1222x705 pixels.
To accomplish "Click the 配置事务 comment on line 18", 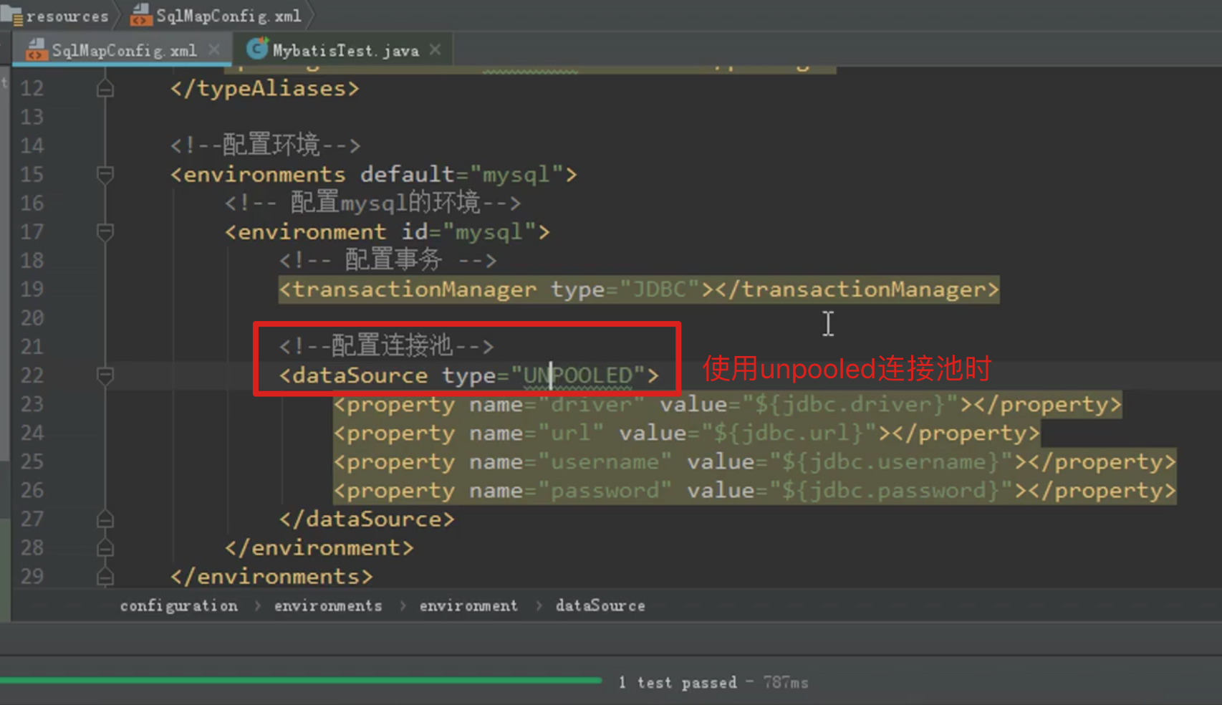I will 388,260.
